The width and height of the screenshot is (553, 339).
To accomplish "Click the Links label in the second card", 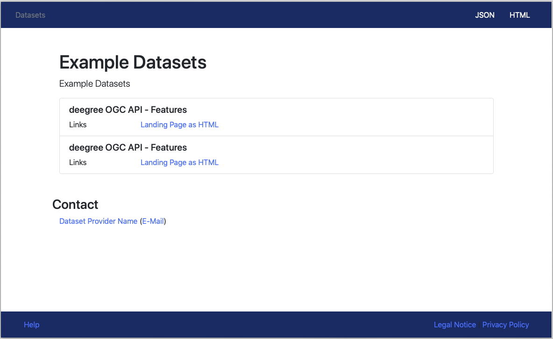I will pos(78,162).
